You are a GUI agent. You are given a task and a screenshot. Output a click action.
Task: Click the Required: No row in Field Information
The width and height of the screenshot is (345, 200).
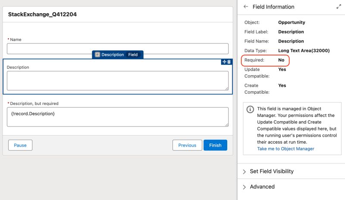(x=265, y=60)
